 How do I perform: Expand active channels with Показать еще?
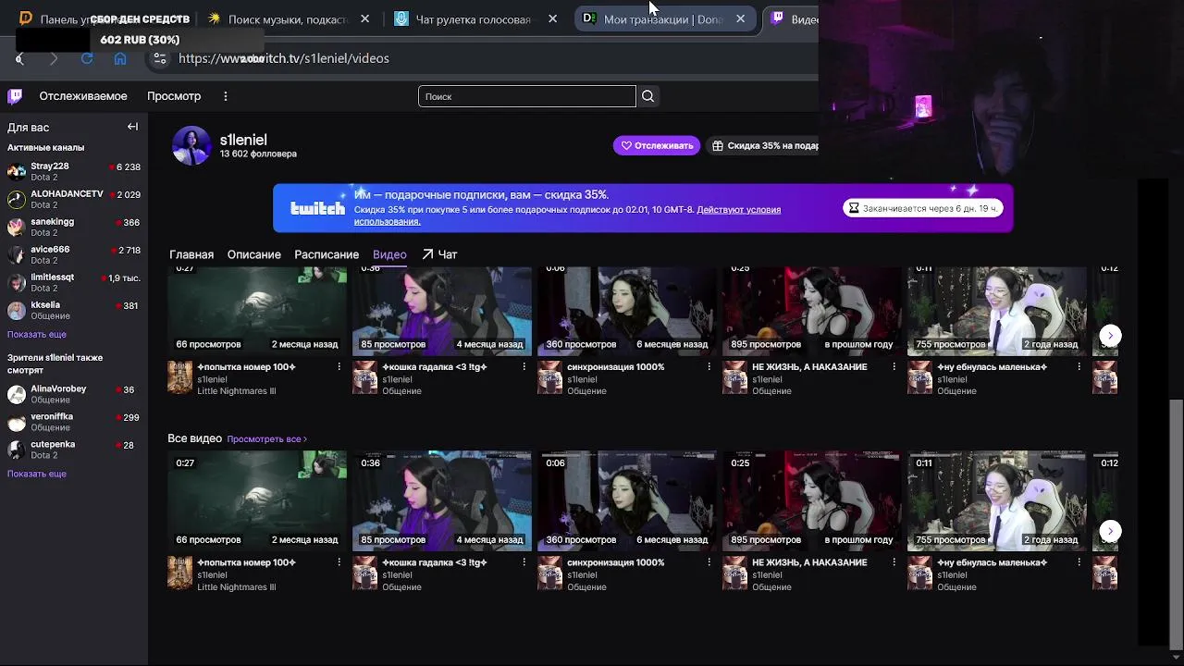[x=37, y=334]
